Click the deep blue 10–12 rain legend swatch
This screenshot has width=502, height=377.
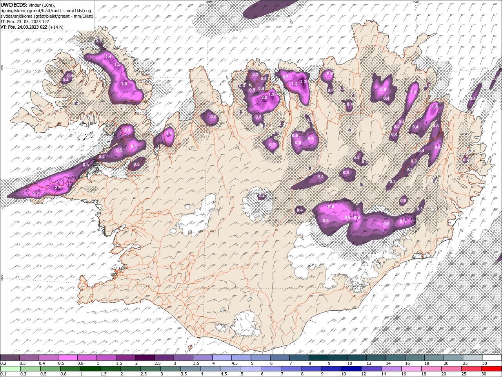point(351,369)
